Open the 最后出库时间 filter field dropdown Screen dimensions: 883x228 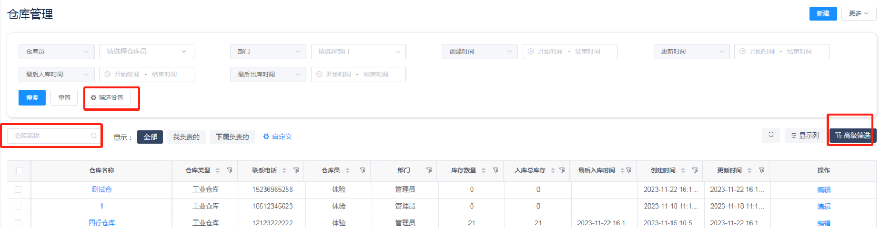click(x=268, y=74)
